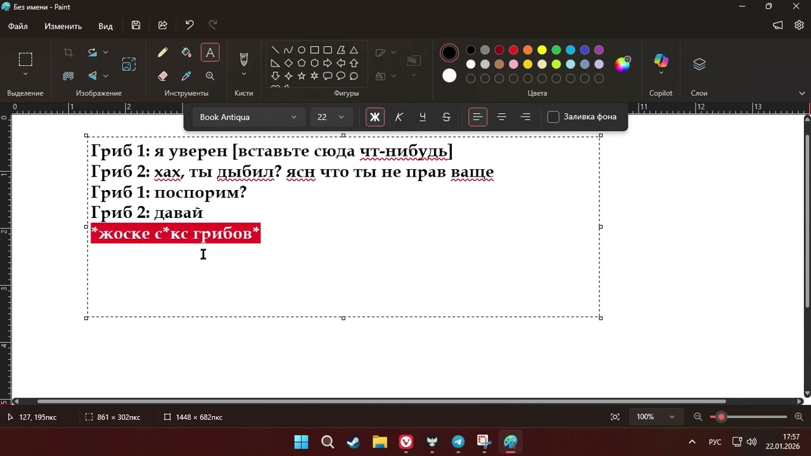Open Telegram from the taskbar
This screenshot has width=811, height=456.
point(458,442)
